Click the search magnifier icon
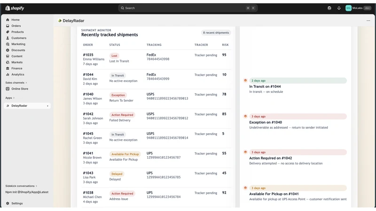 pos(122,8)
